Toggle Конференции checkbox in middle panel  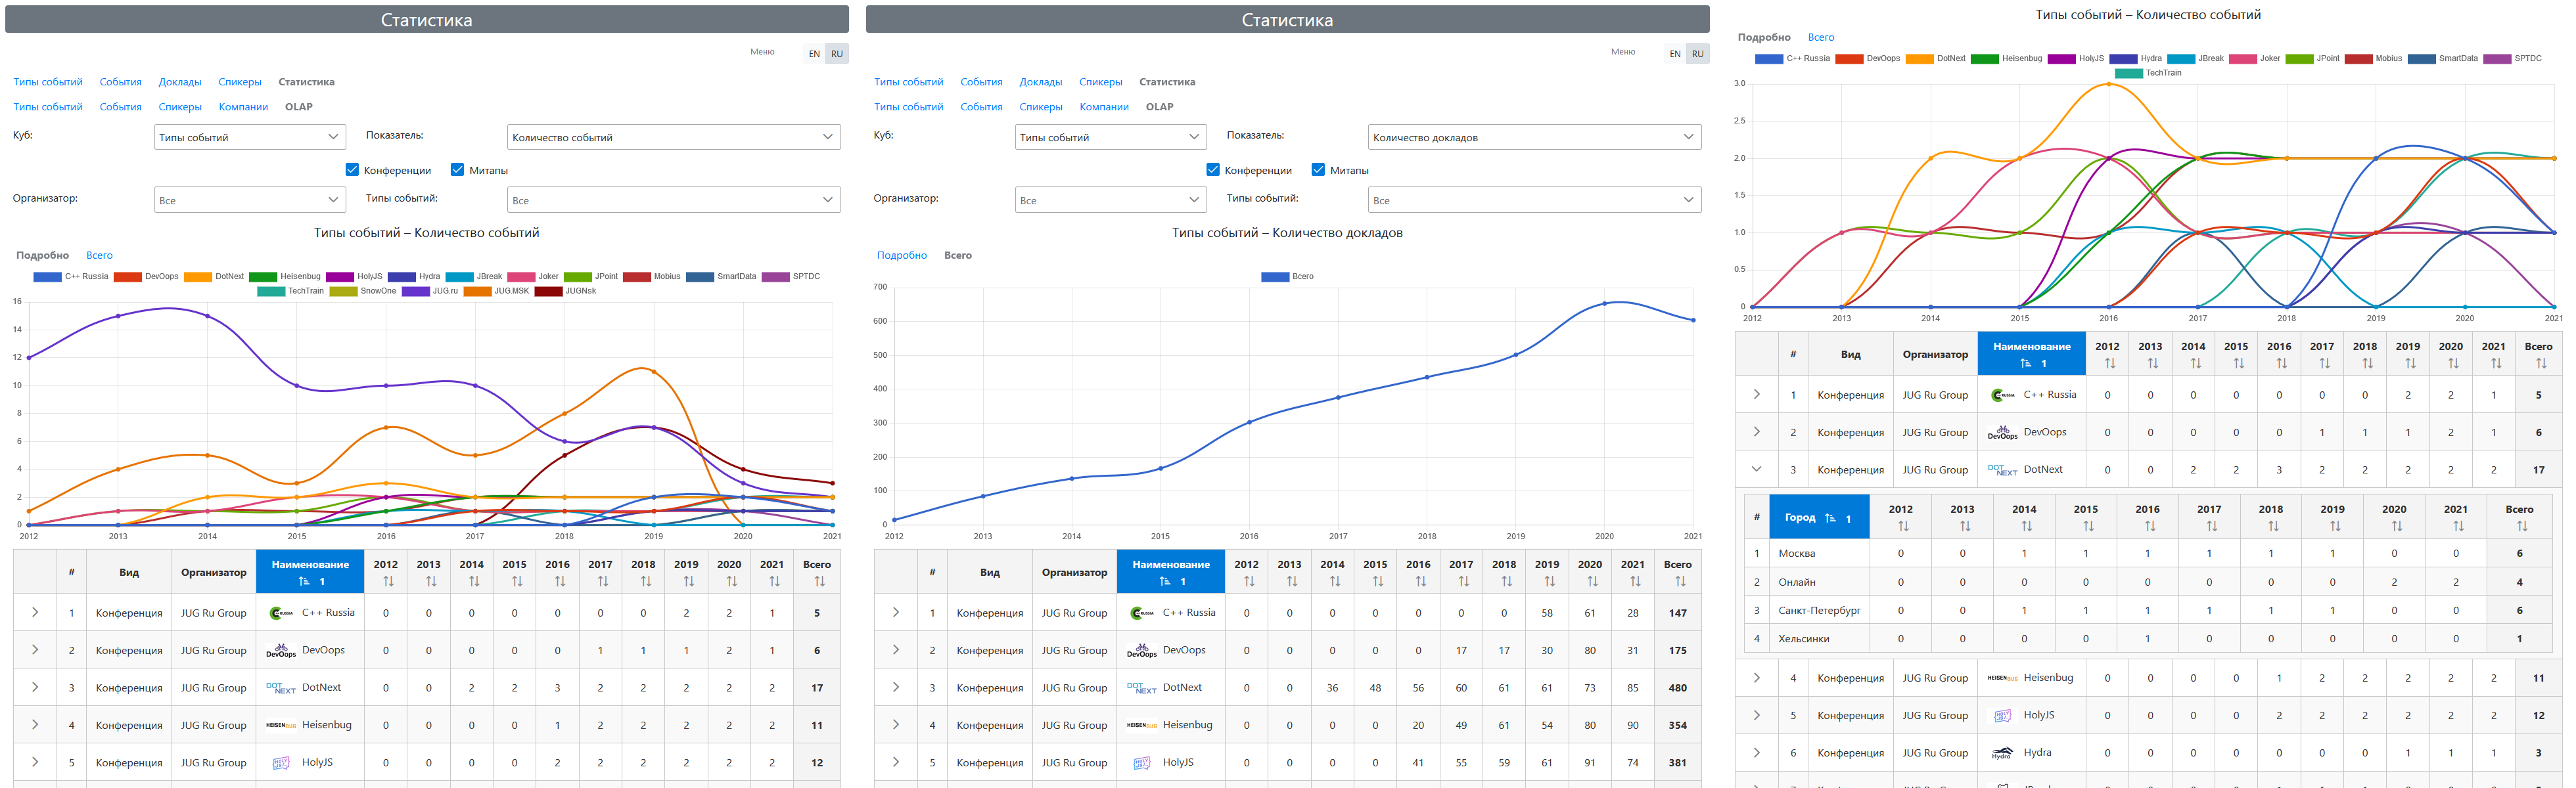point(1213,170)
